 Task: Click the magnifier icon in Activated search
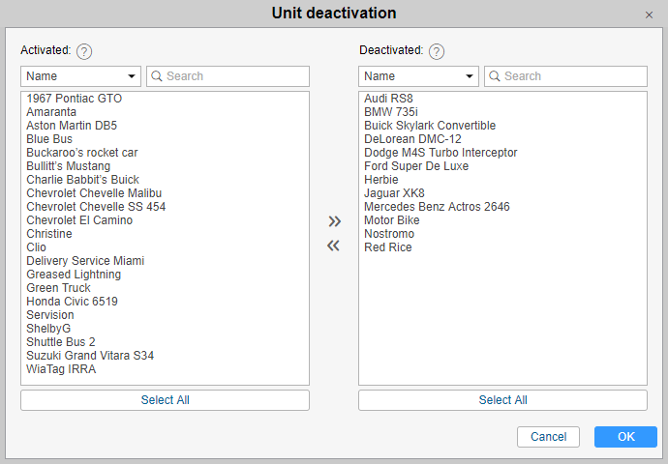point(157,76)
